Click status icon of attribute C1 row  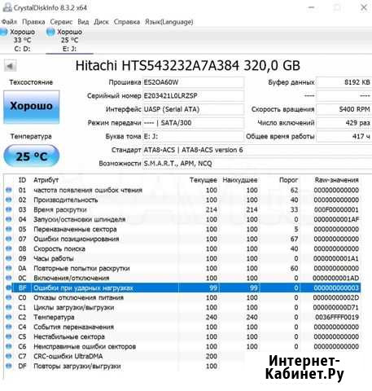[9, 307]
